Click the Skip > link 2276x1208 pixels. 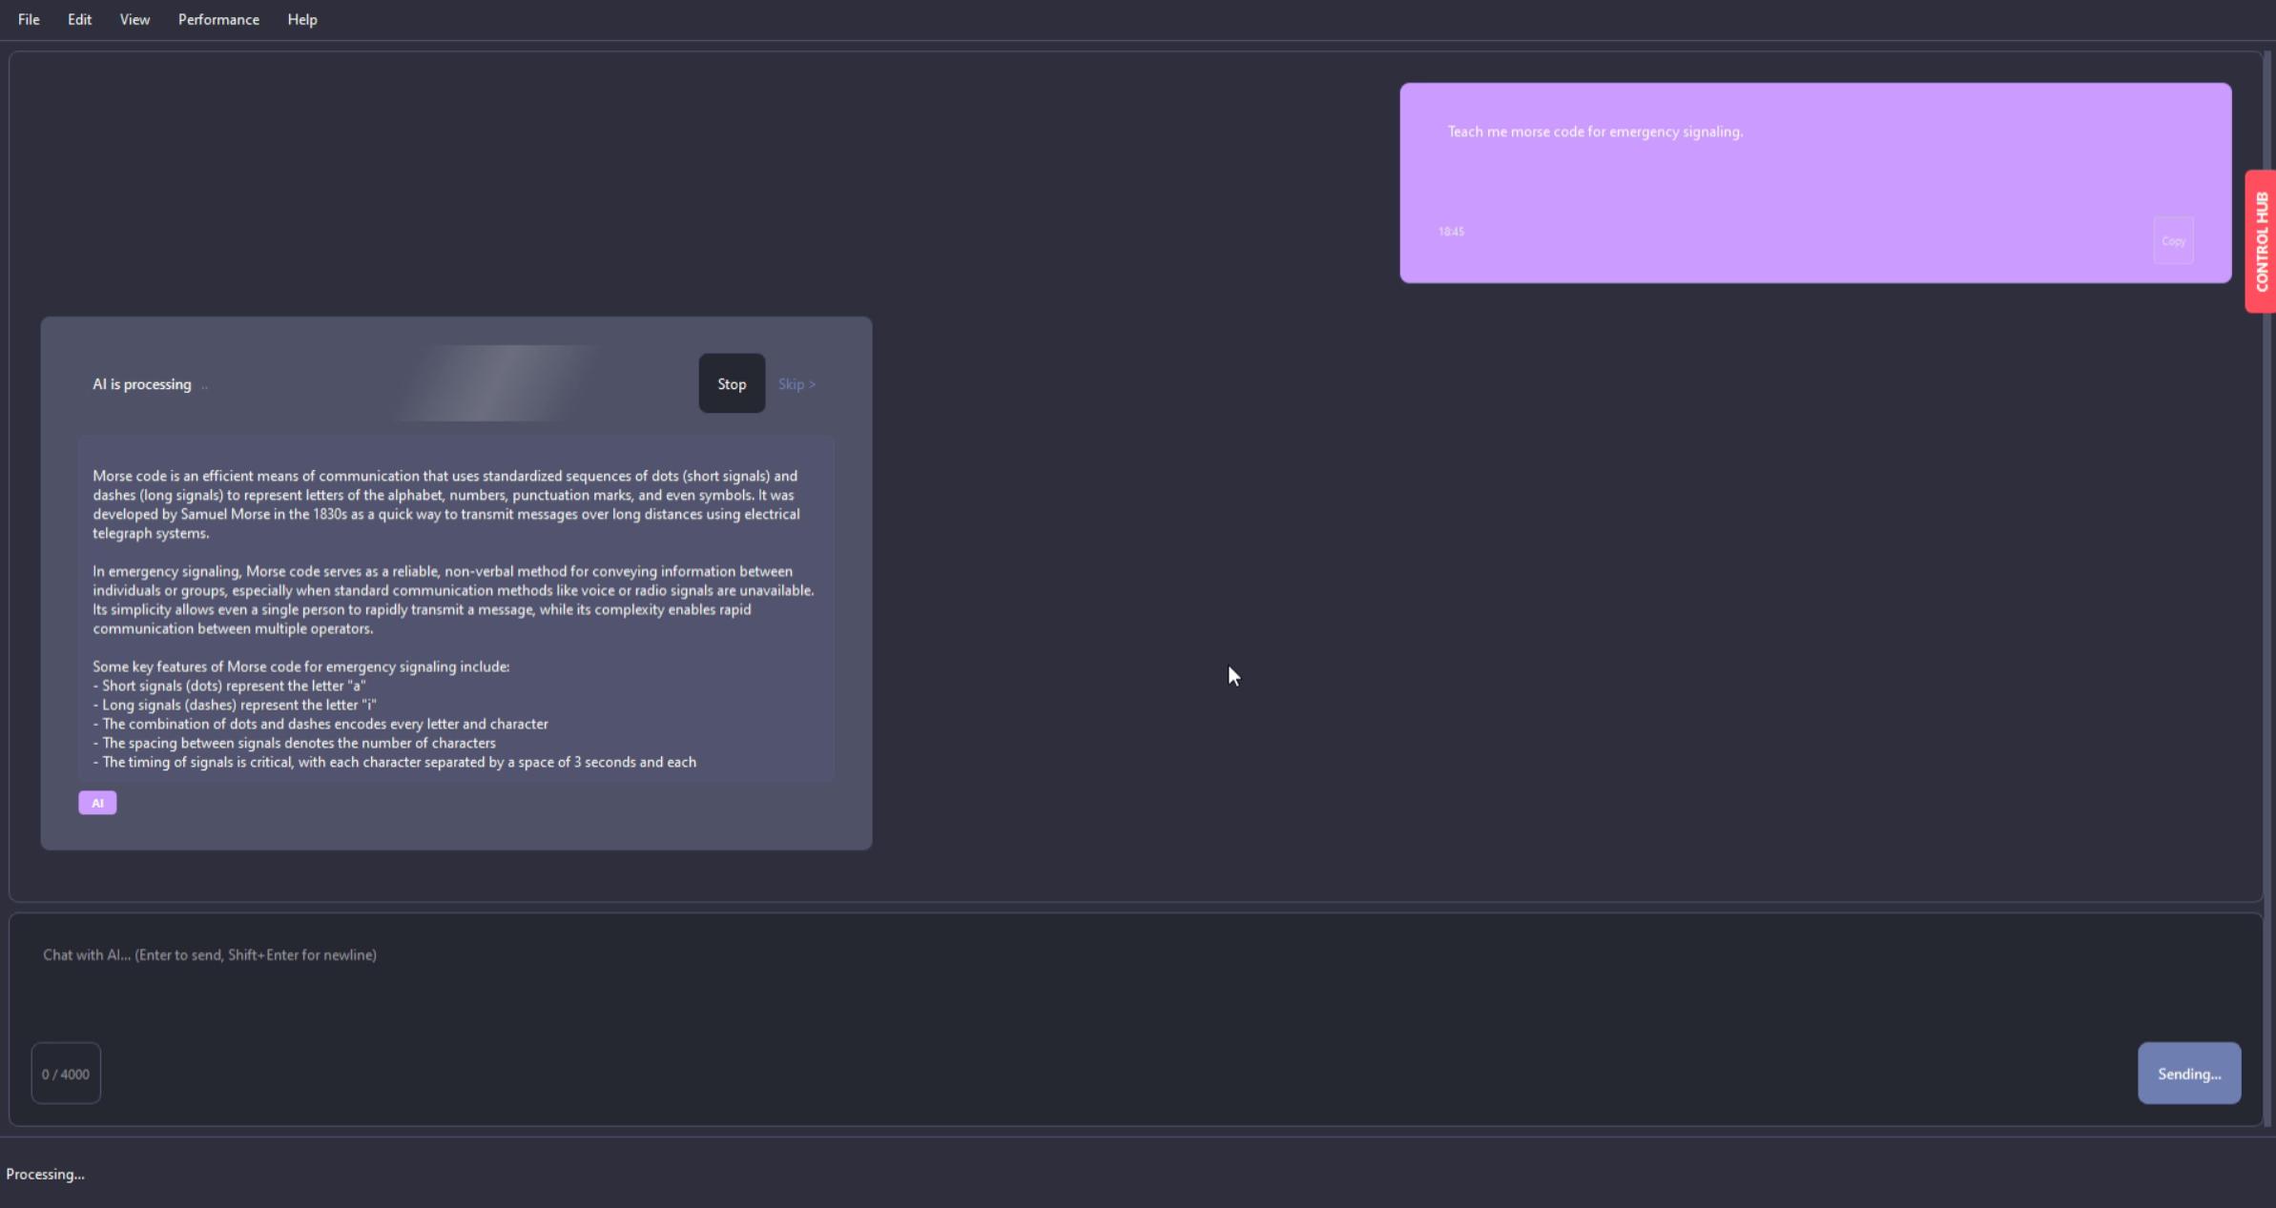point(797,384)
